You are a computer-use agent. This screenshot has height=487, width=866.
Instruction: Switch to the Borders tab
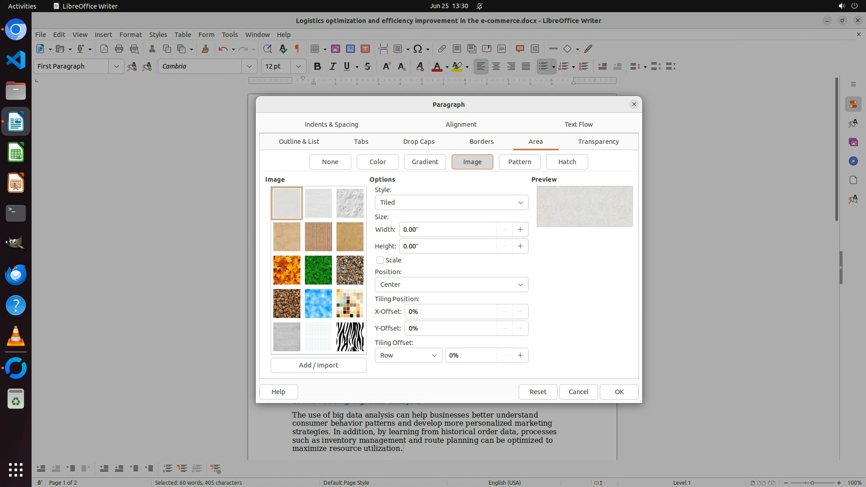pyautogui.click(x=481, y=142)
